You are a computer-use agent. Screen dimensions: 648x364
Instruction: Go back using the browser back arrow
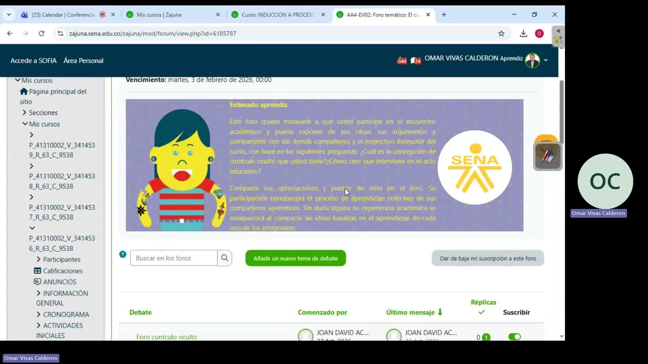10,33
